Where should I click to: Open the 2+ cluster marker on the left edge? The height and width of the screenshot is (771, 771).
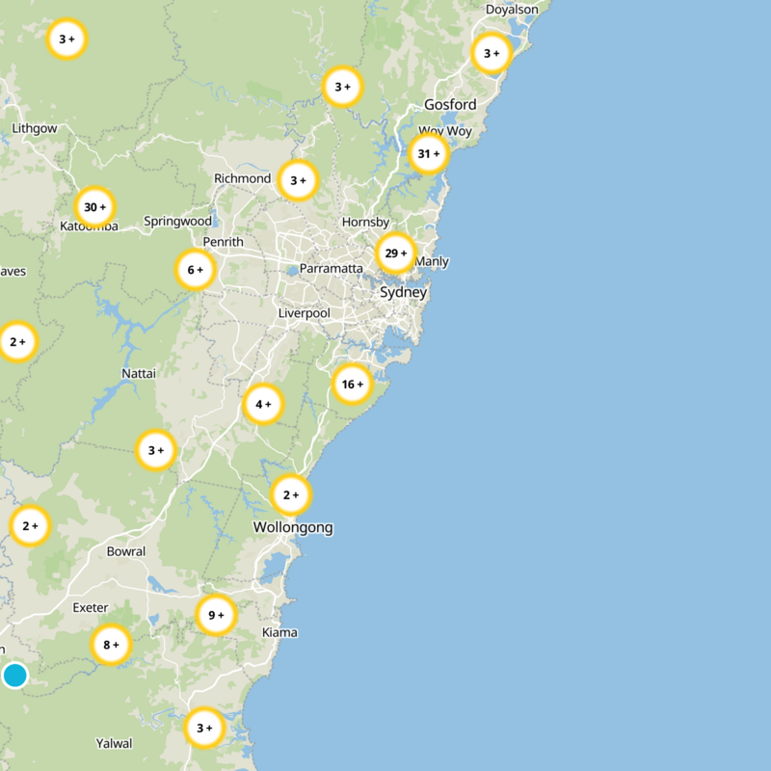19,340
